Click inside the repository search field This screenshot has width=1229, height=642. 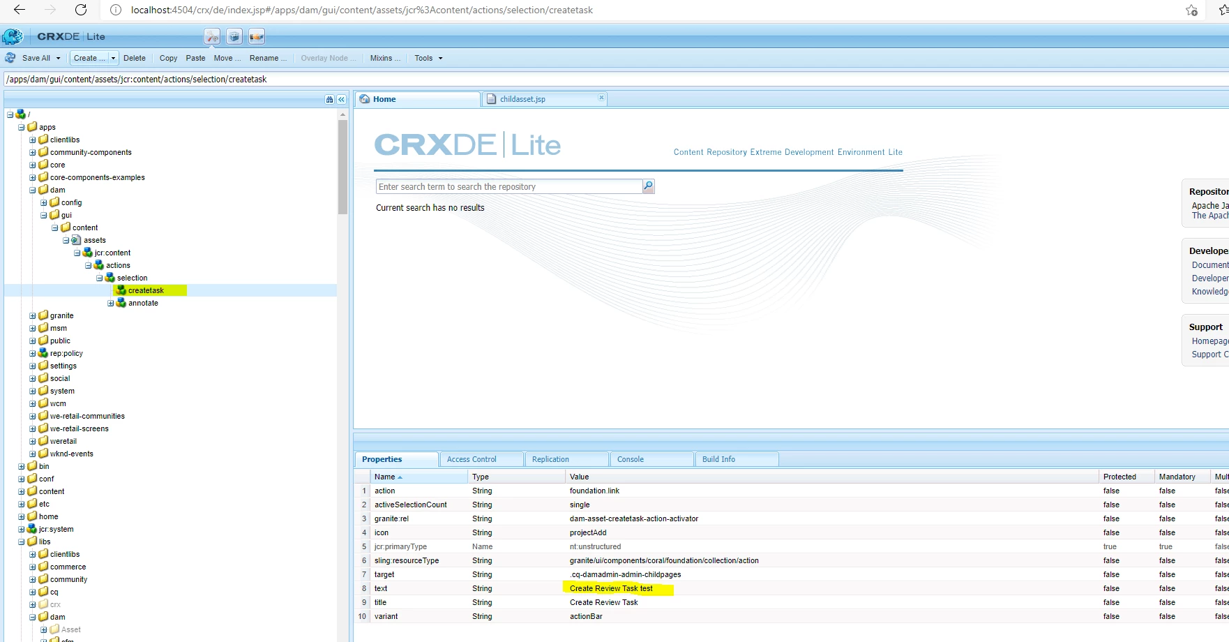click(509, 186)
